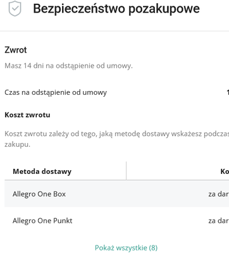Click the word zakupu in the description

[x=17, y=145]
